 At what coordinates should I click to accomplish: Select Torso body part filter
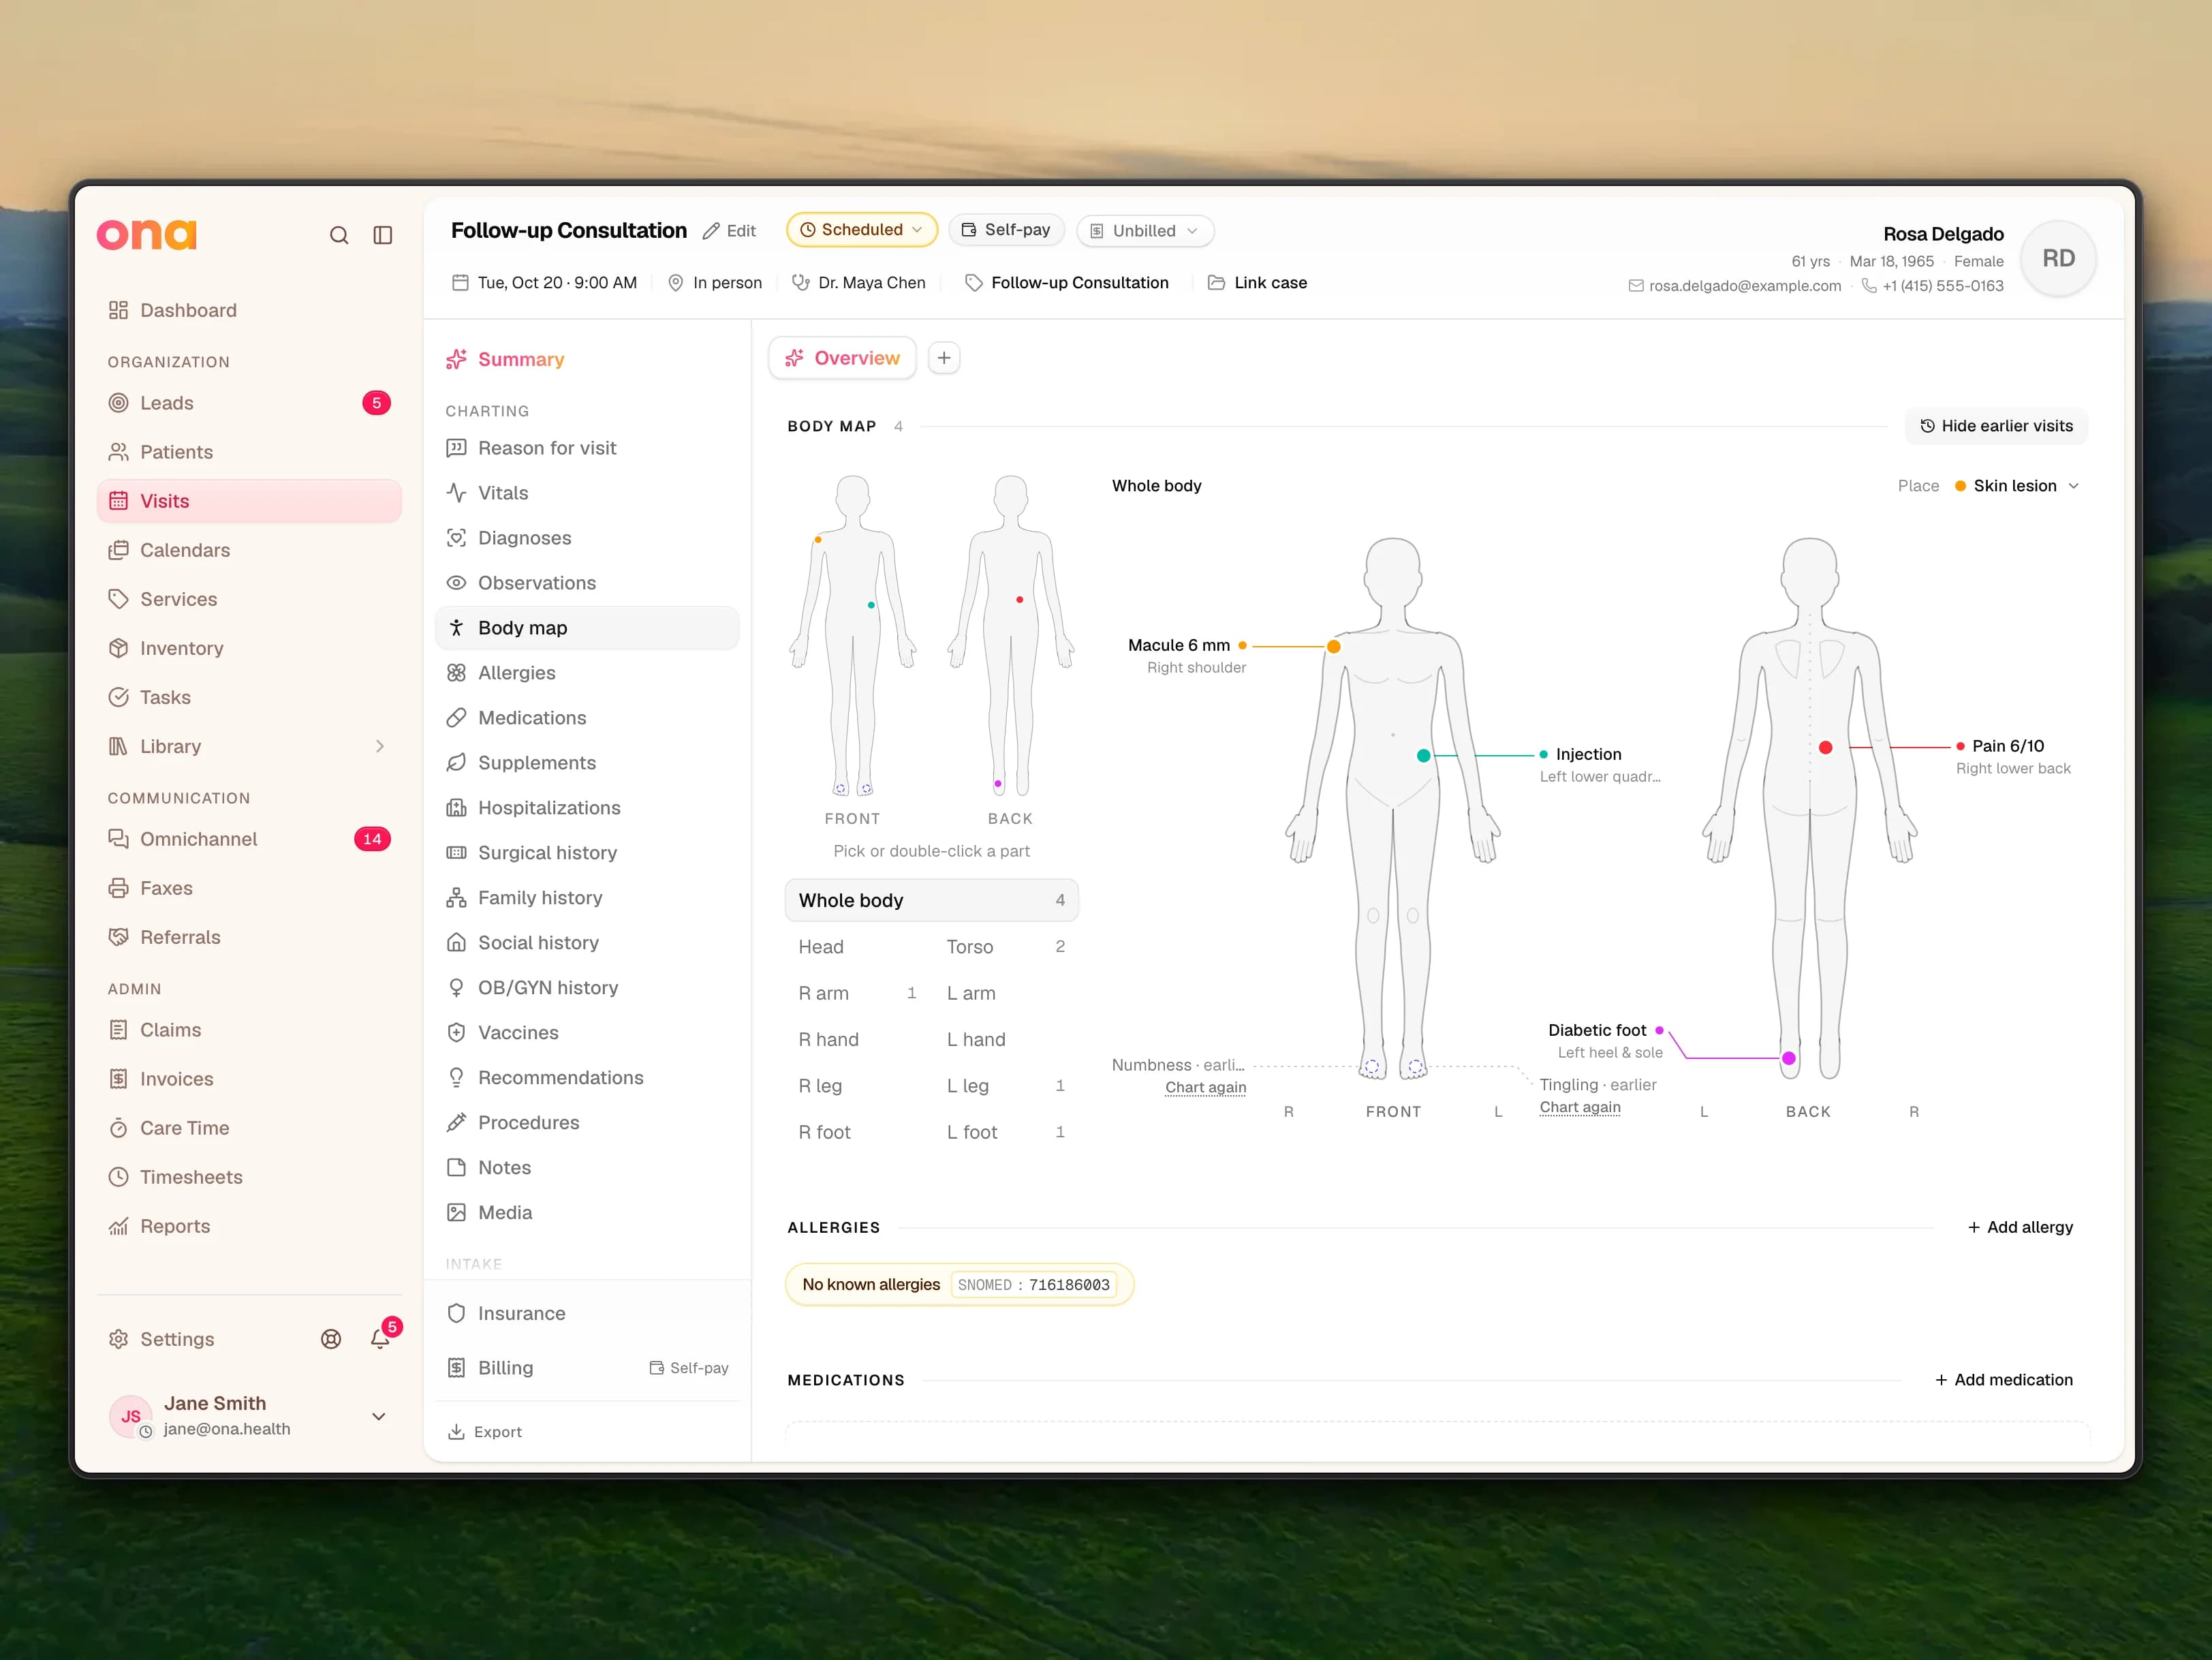point(1006,947)
